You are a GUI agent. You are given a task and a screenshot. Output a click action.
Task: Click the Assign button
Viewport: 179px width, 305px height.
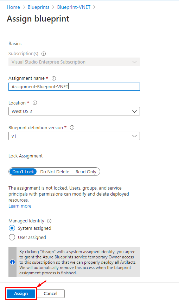[x=21, y=294]
